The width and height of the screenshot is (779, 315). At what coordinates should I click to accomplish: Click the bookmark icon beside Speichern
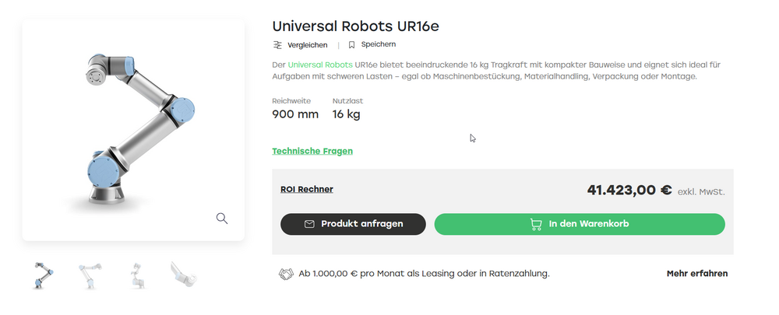(x=351, y=45)
